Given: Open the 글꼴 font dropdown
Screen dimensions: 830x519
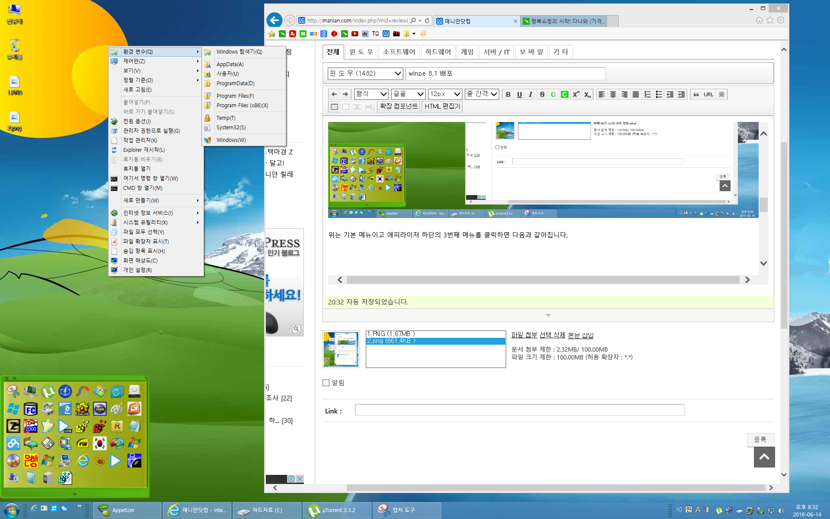Looking at the screenshot, I should (408, 94).
